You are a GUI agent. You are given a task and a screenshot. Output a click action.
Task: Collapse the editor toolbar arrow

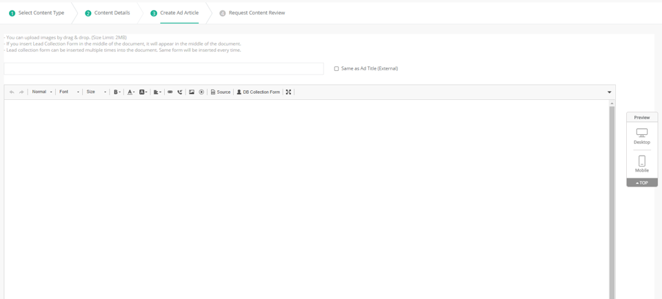[609, 92]
